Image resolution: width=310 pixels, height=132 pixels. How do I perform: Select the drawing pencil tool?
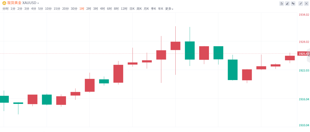point(287,3)
